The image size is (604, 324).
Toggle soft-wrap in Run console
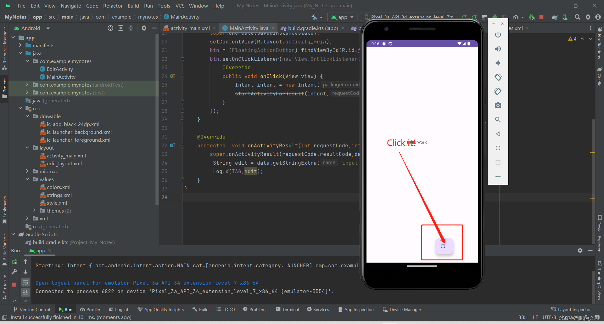click(25, 282)
